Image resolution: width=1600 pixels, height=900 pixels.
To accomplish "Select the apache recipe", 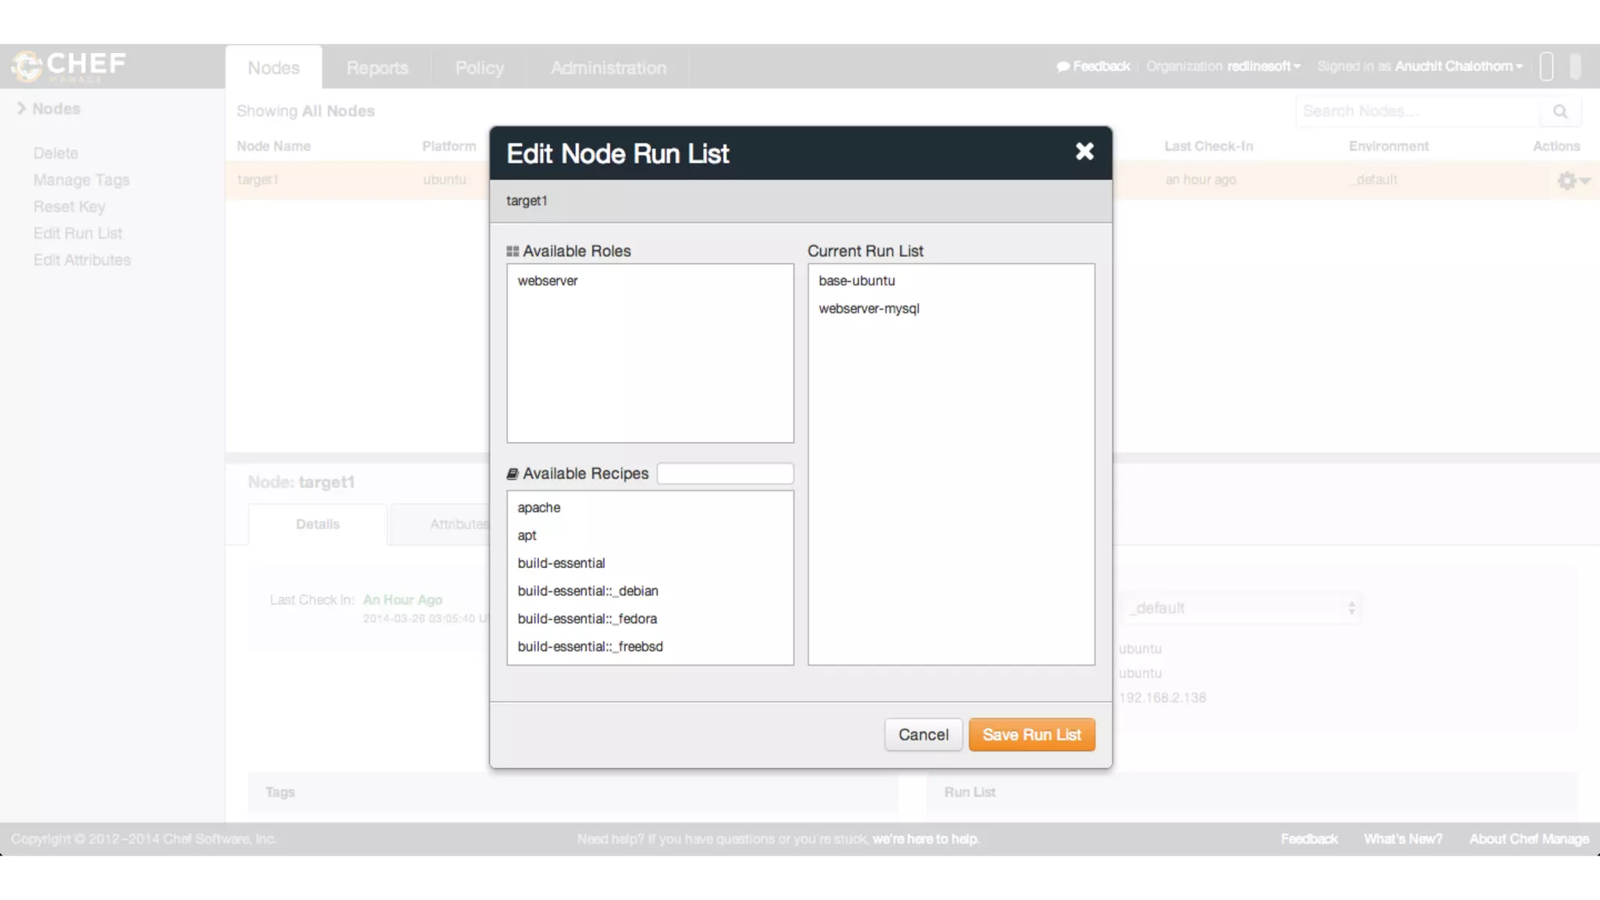I will click(x=539, y=508).
